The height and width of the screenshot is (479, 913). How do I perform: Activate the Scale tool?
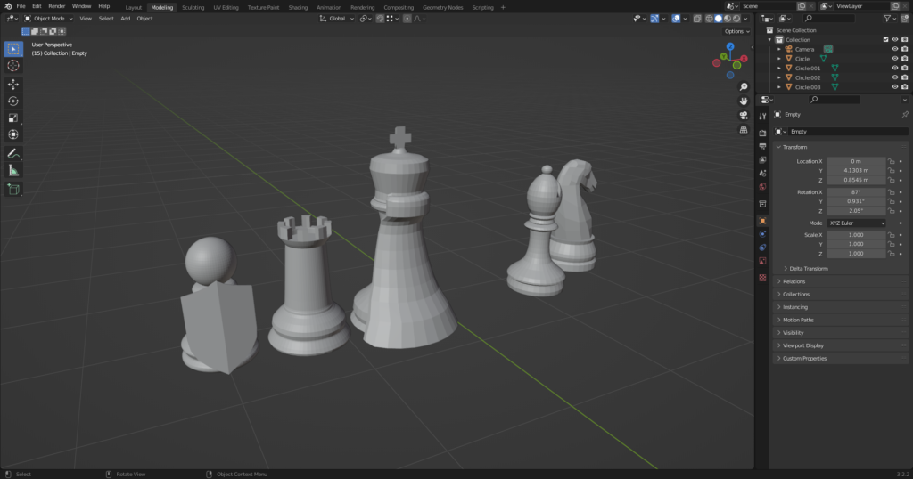(x=13, y=118)
